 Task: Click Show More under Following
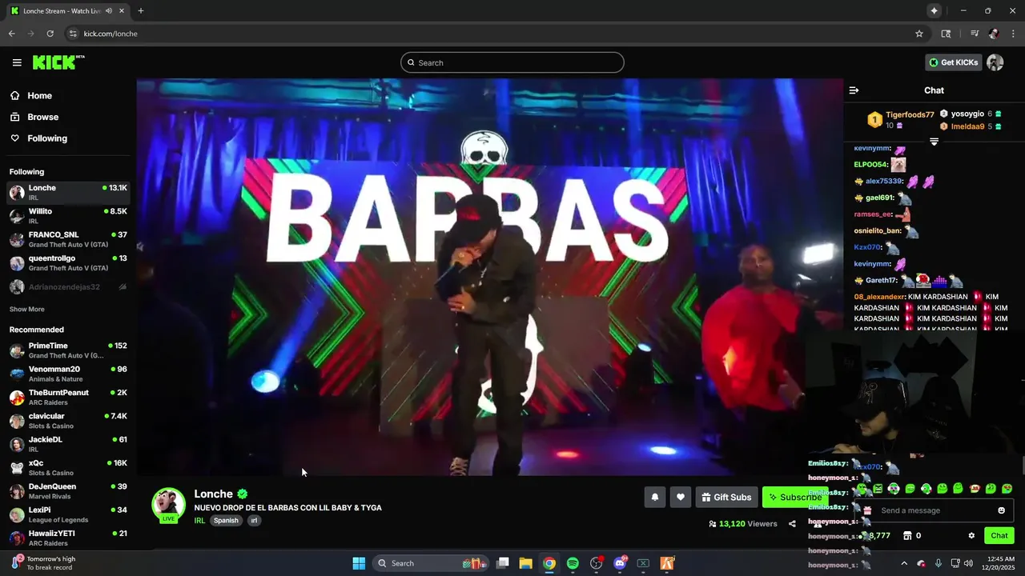(27, 309)
